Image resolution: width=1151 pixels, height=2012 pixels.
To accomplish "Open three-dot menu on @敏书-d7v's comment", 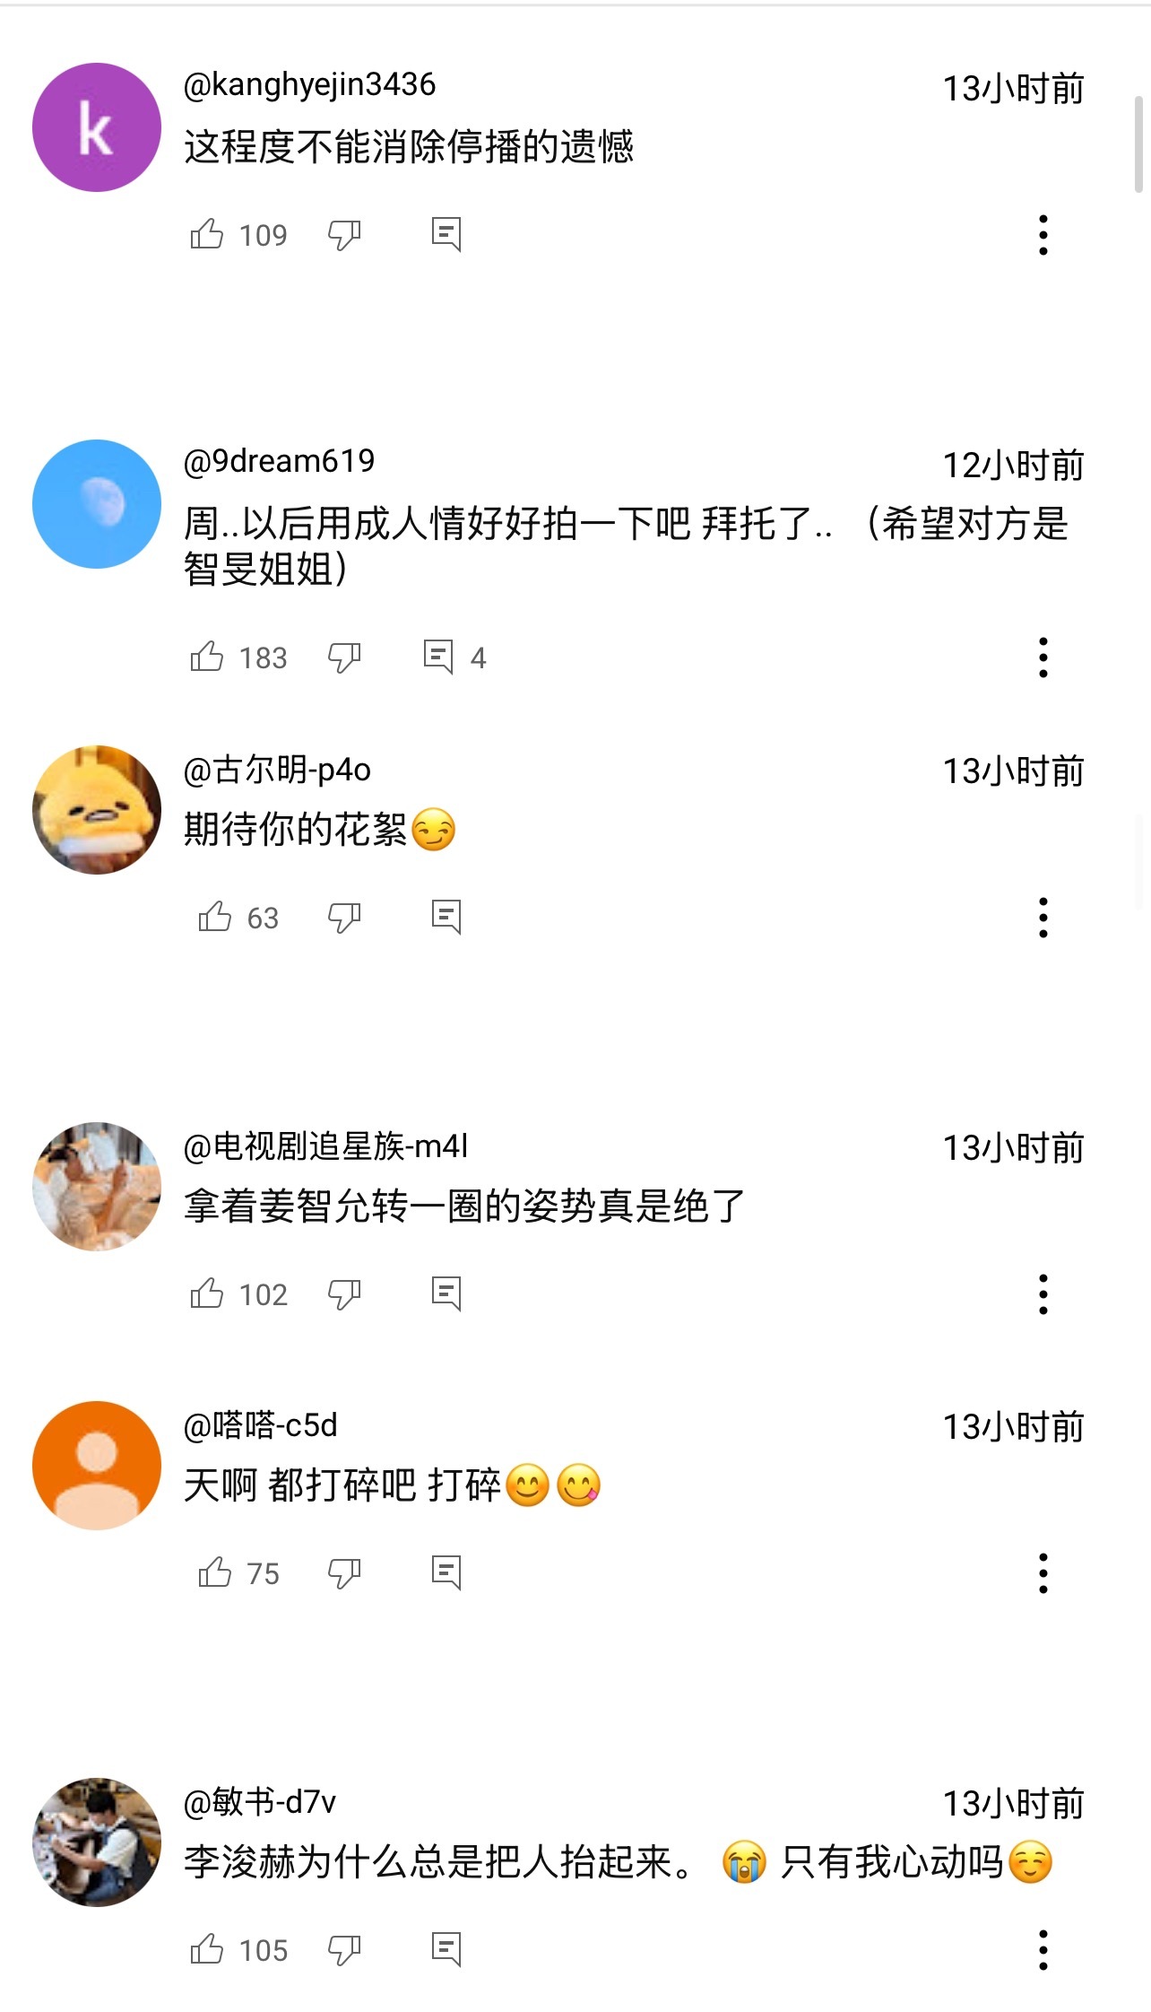I will tap(1043, 1949).
